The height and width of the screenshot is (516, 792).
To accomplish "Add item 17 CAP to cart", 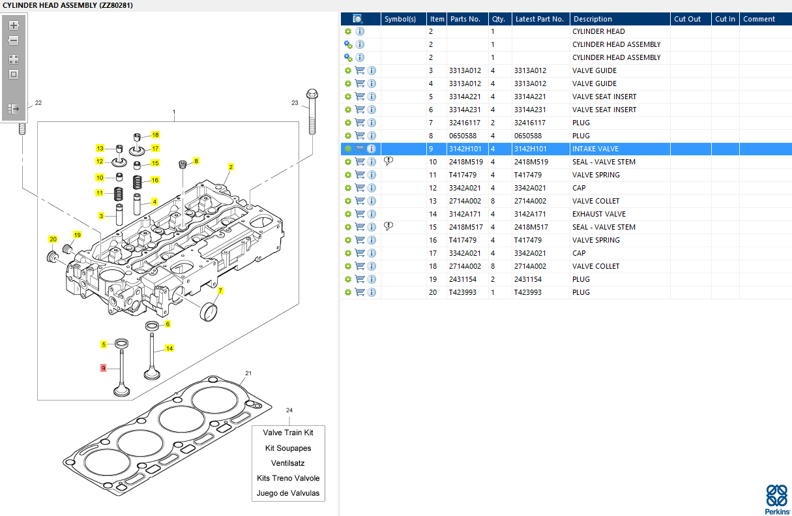I will point(360,253).
